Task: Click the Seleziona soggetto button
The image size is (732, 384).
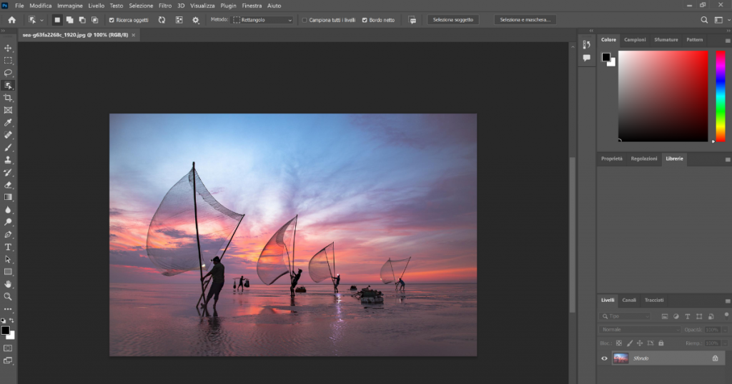Action: click(452, 20)
